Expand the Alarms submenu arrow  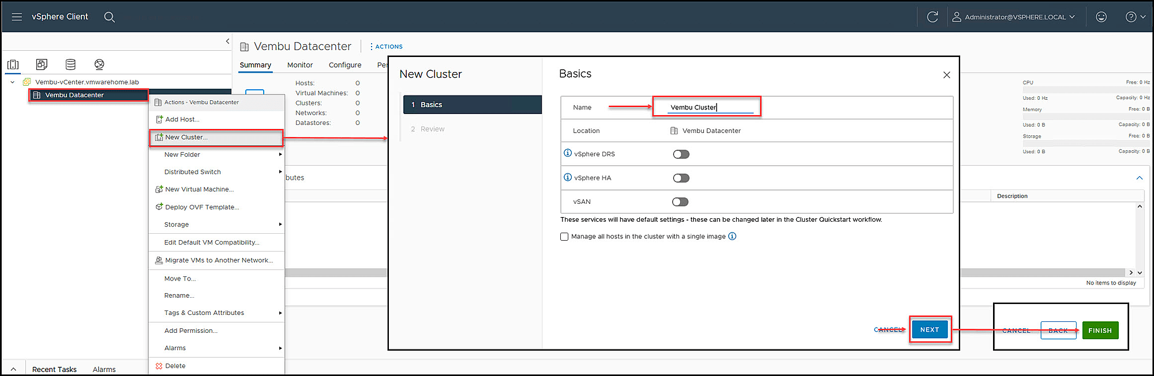pos(280,348)
